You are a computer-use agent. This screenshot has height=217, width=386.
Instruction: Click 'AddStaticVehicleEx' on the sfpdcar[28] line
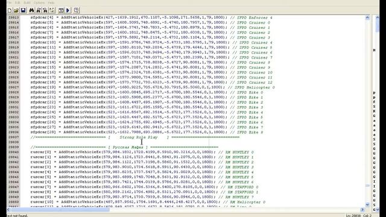[x=84, y=132]
